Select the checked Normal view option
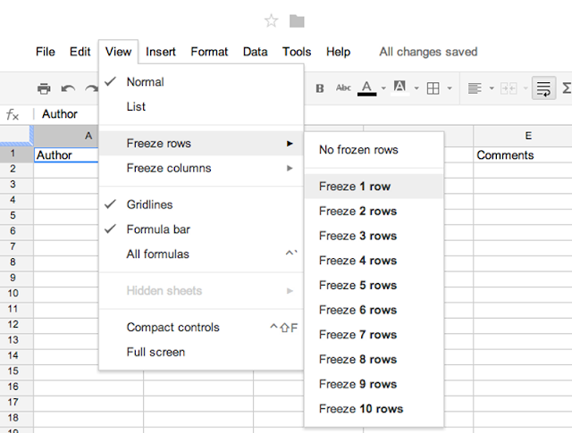The width and height of the screenshot is (572, 433). point(145,82)
